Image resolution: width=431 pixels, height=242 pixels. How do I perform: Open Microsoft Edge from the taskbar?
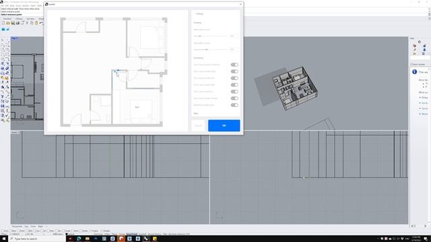pyautogui.click(x=79, y=239)
